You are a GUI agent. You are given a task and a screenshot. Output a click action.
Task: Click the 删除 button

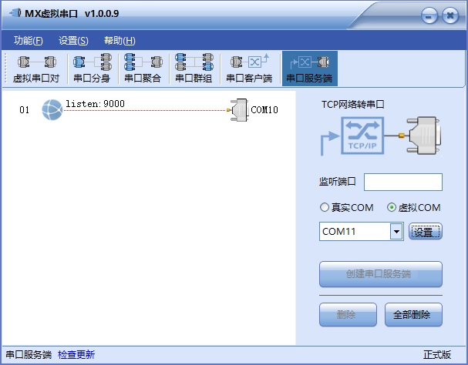[348, 315]
